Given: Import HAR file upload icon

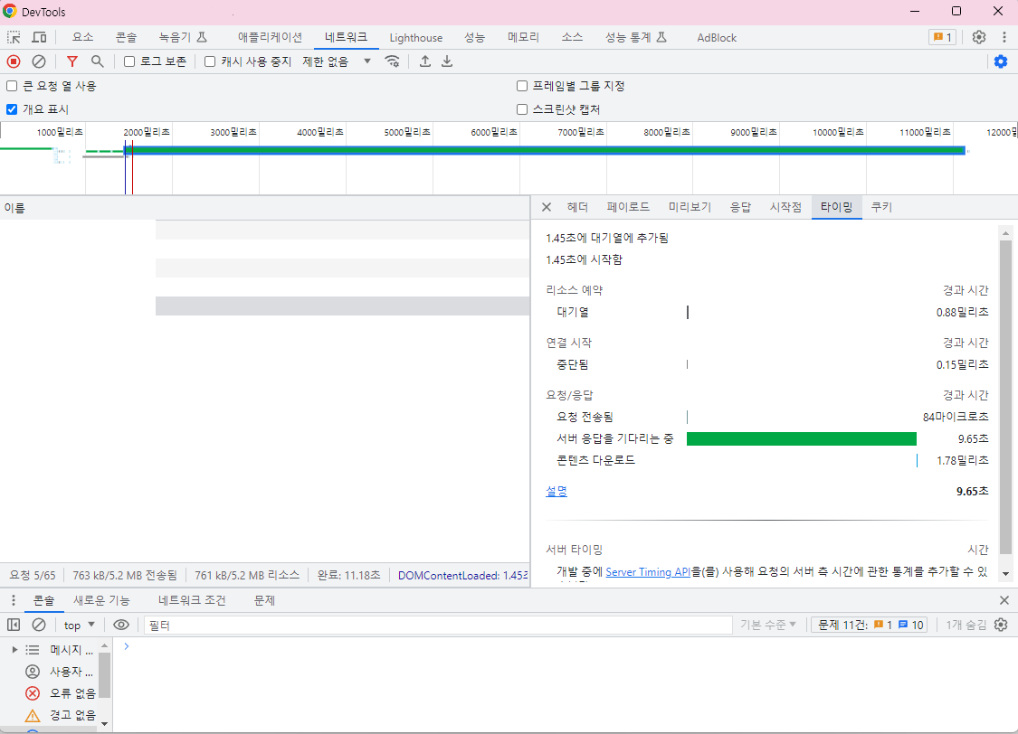Looking at the screenshot, I should click(425, 61).
